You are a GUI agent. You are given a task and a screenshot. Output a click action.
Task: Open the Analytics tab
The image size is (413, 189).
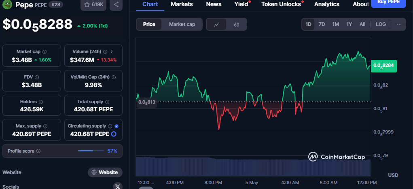click(x=327, y=4)
